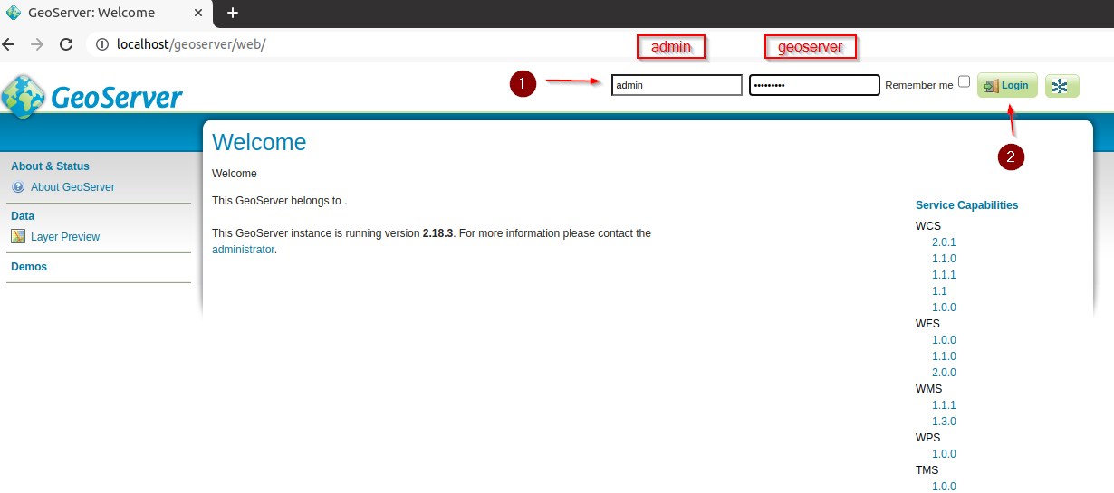Screen dimensions: 1114x493
Task: Click the About & Status heading
Action: point(50,166)
